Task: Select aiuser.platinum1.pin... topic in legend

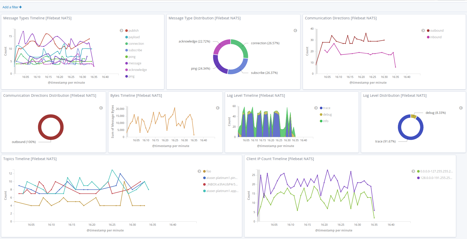Action: coord(220,178)
